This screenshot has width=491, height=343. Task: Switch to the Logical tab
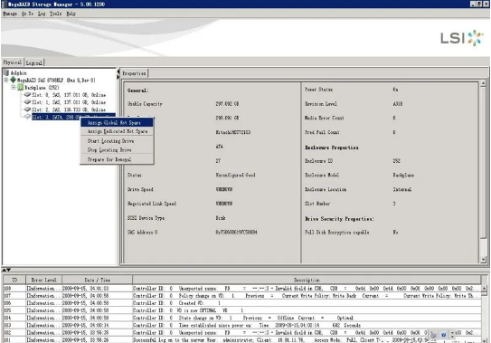tap(34, 62)
